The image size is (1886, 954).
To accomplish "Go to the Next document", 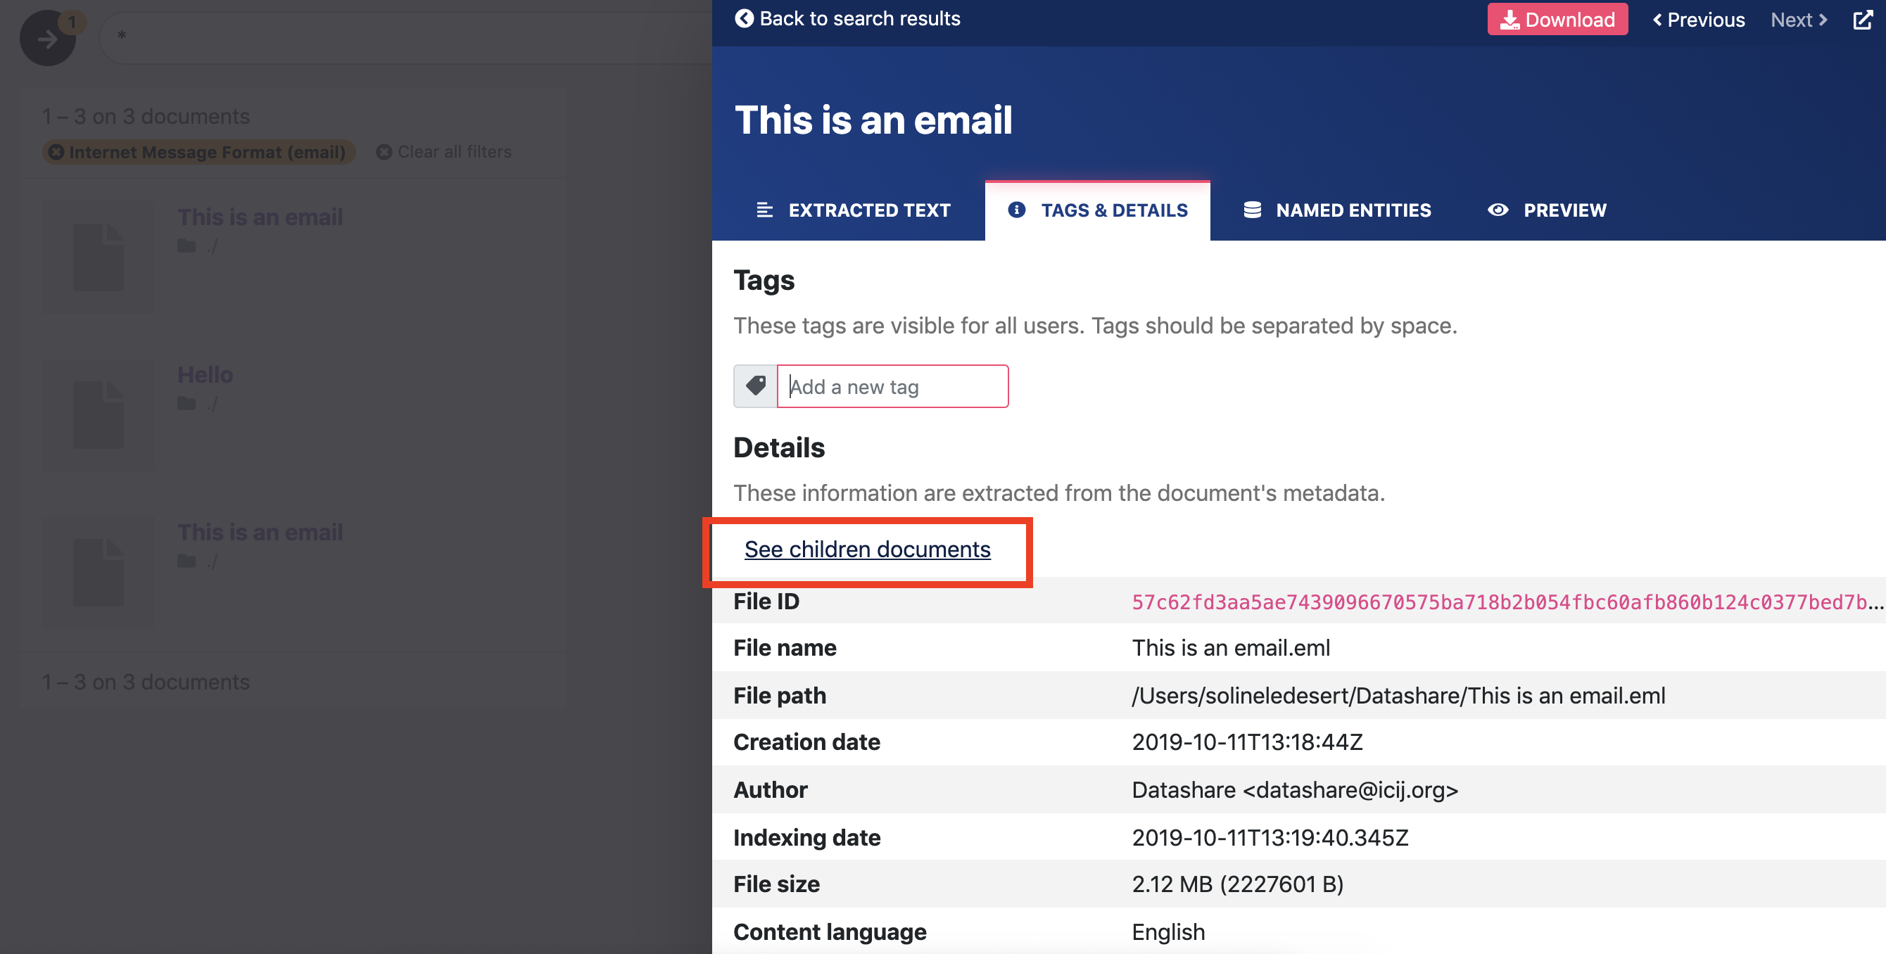I will [1799, 20].
